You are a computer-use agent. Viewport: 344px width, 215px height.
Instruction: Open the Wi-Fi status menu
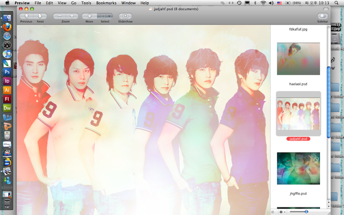click(x=263, y=3)
